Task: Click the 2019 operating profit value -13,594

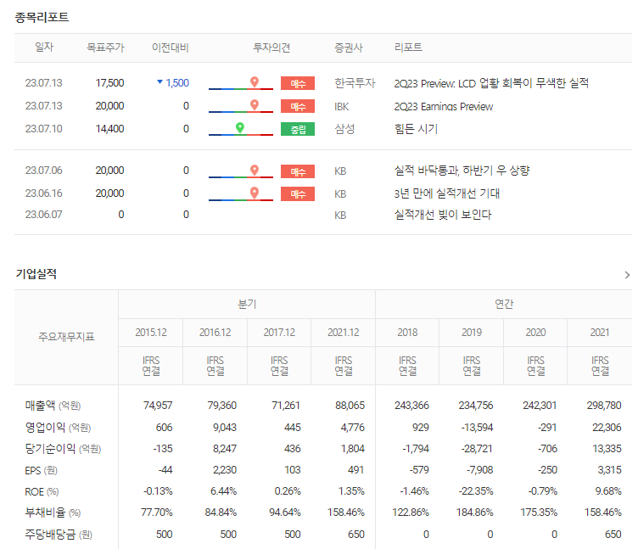Action: point(477,428)
